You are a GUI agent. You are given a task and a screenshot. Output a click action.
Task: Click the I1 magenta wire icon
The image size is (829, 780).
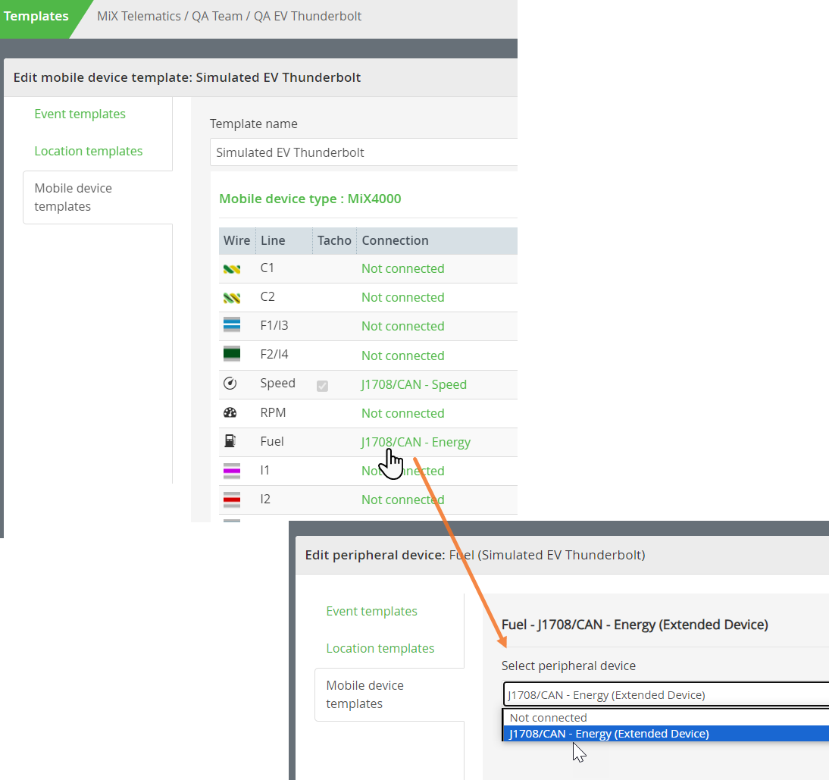coord(232,471)
